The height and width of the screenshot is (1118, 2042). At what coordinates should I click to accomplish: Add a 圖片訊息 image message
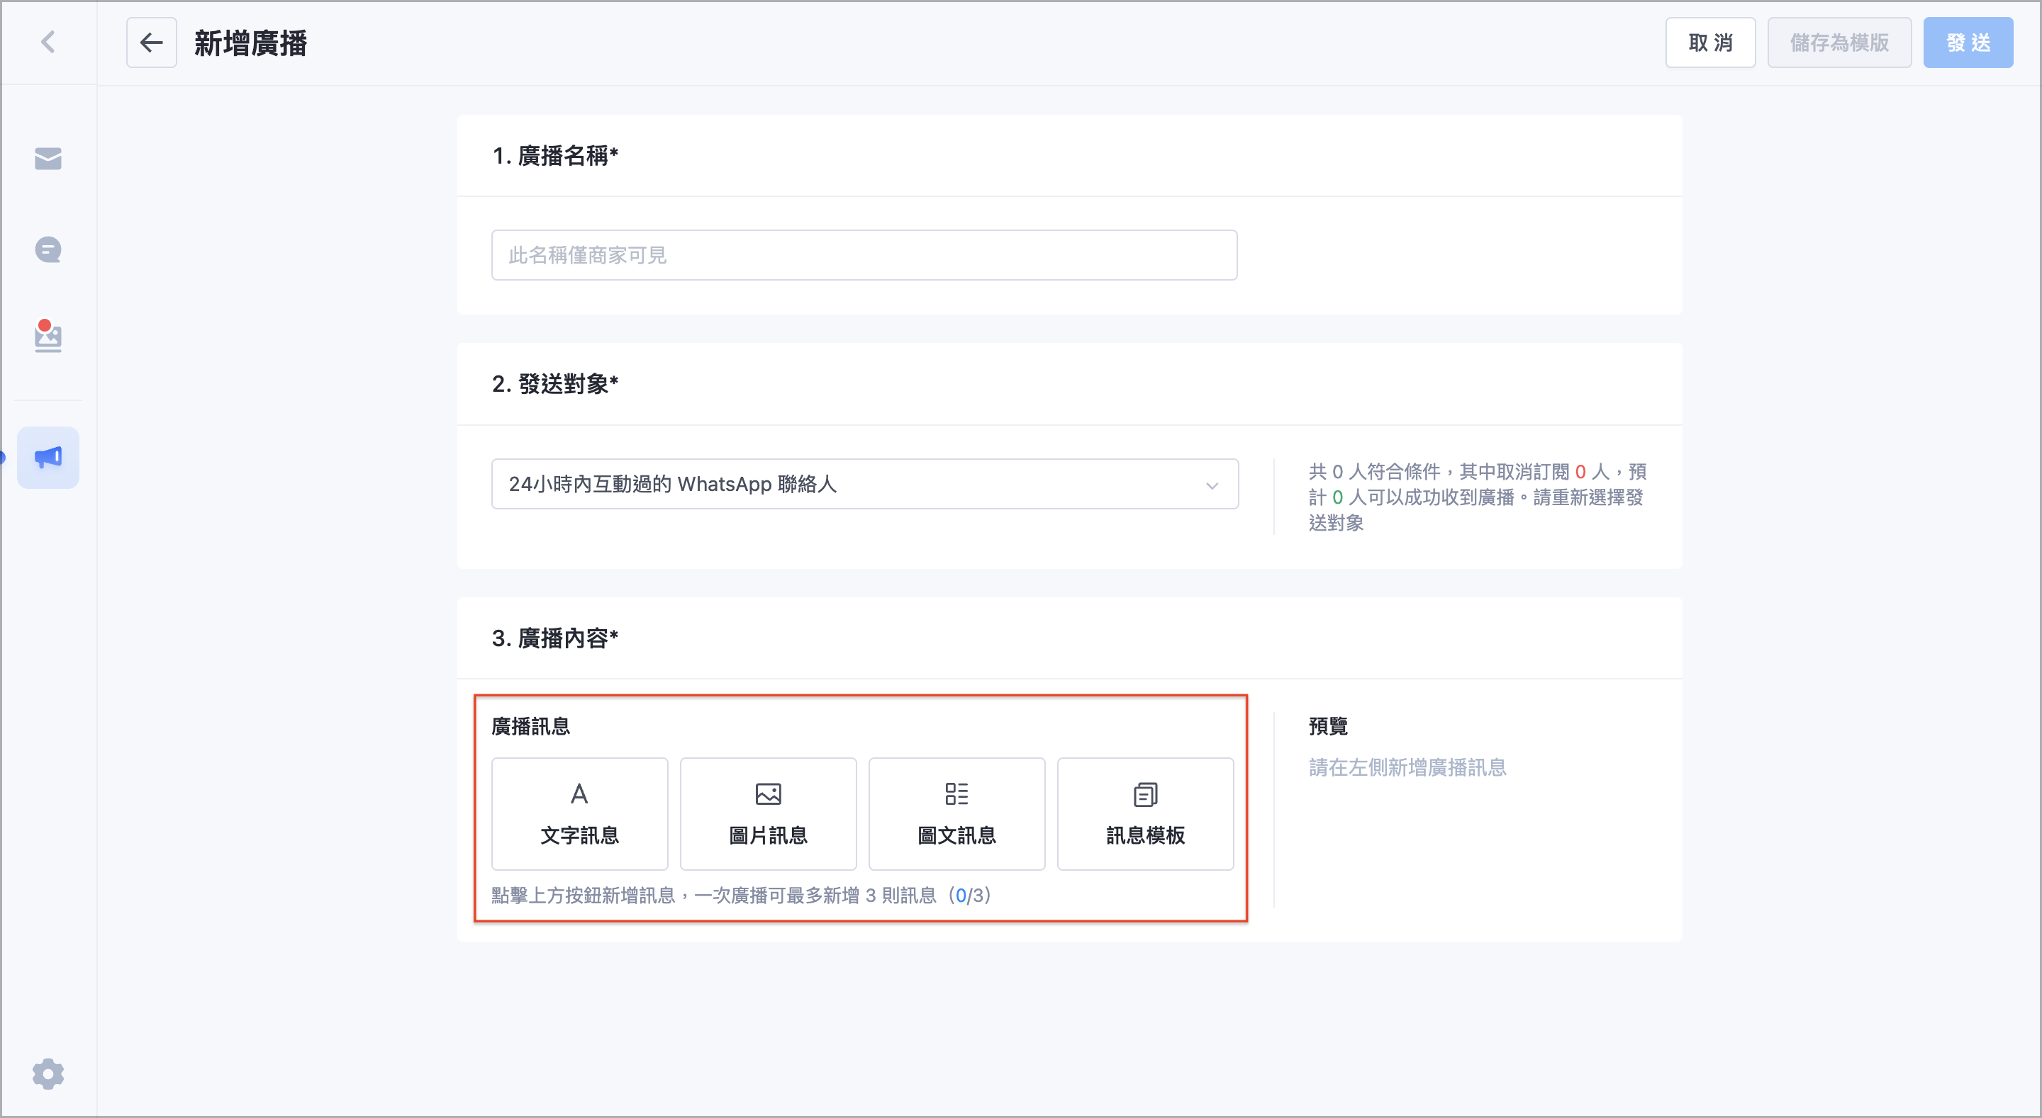[x=768, y=814]
